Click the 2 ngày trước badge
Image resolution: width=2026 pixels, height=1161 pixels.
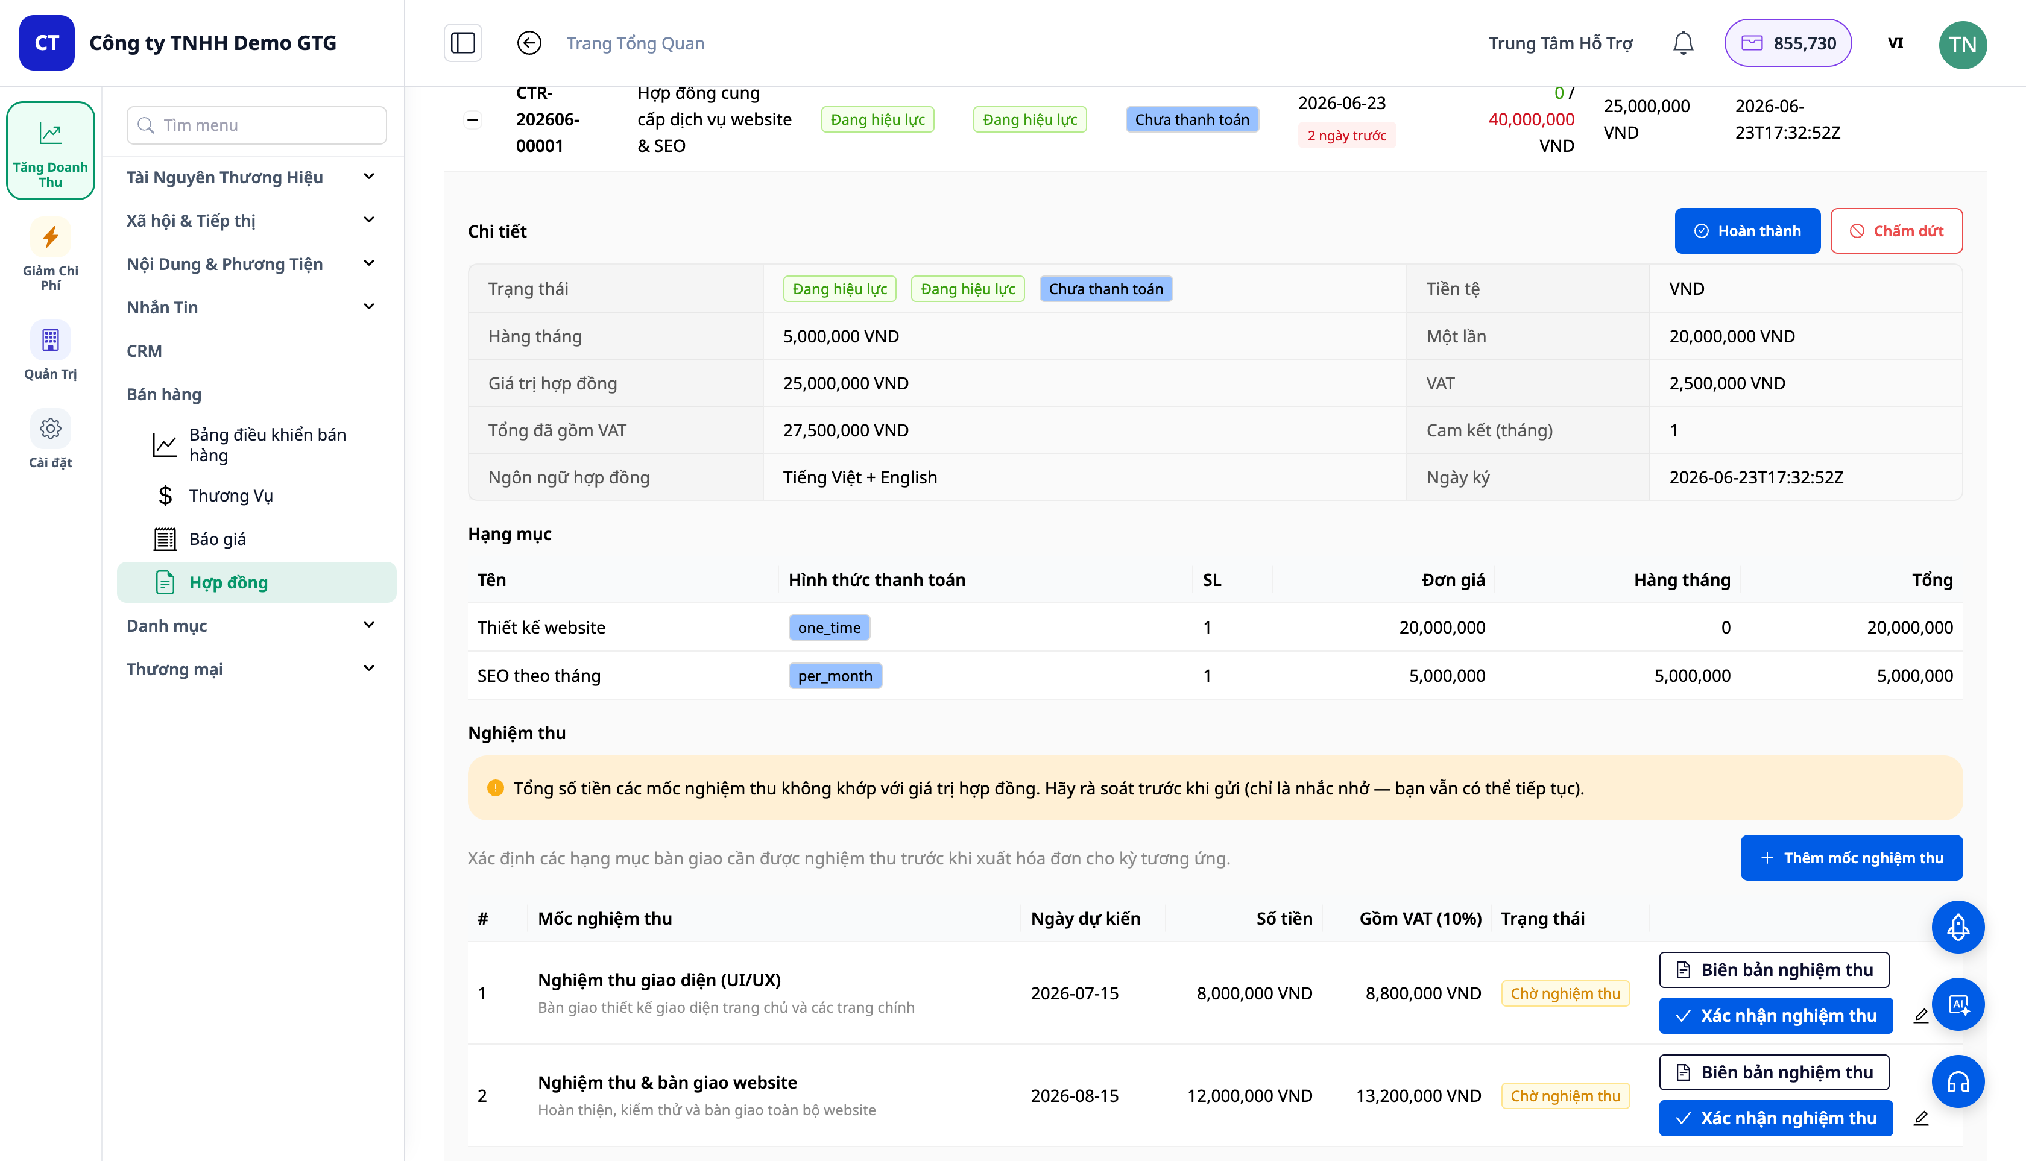pos(1346,136)
